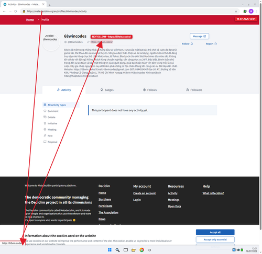262x254 pixels.
Task: Click the Log in footer link
Action: click(137, 200)
